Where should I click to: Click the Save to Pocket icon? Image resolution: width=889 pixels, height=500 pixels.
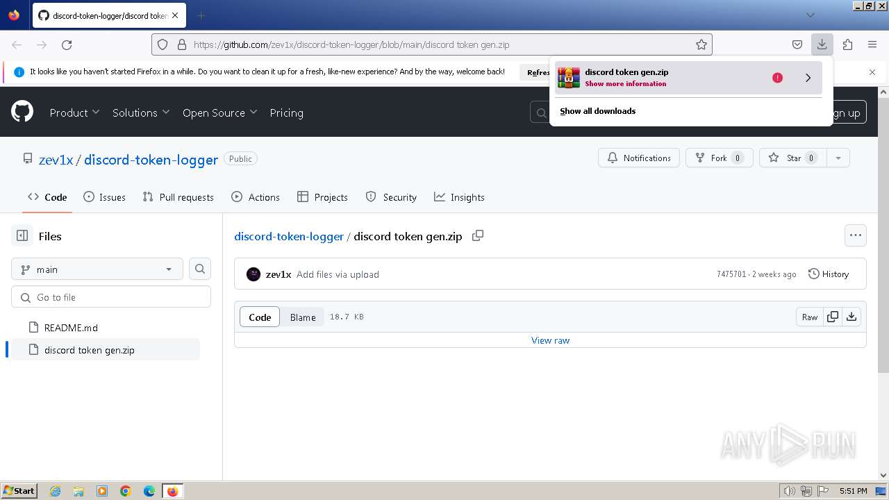[797, 44]
